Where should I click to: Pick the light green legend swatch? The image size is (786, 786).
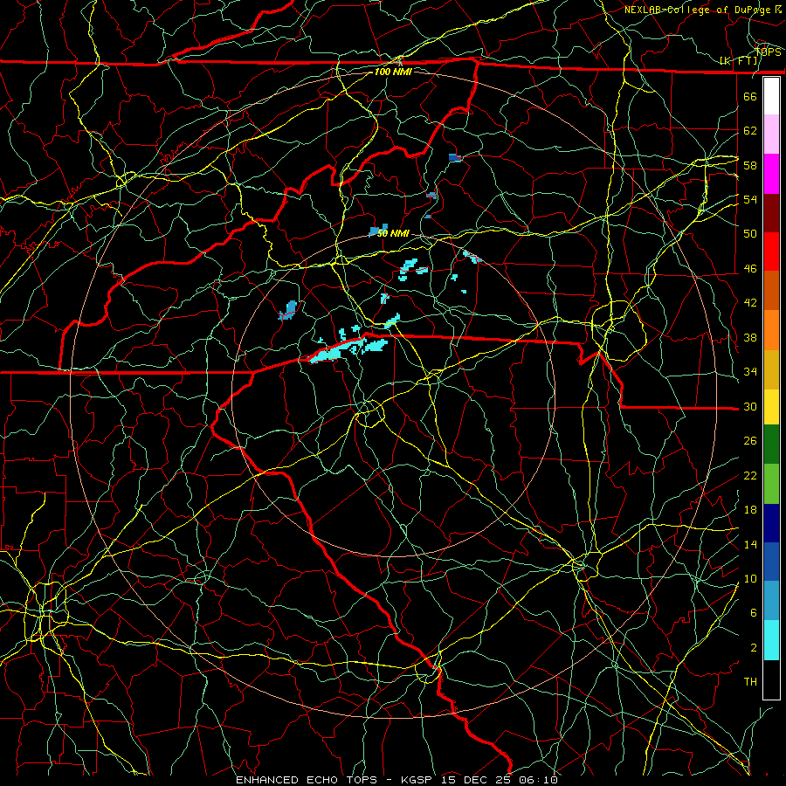[771, 484]
